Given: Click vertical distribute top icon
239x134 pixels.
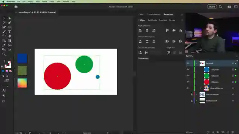Looking at the screenshot, I should [x=140, y=41].
